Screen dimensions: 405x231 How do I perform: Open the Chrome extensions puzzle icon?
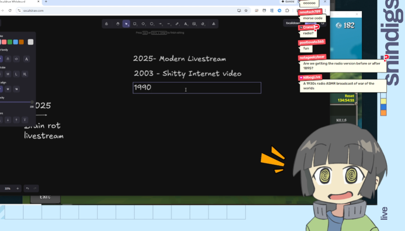click(287, 10)
